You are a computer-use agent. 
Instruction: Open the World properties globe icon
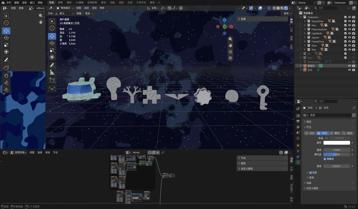(x=298, y=138)
